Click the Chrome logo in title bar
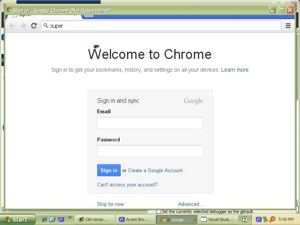The height and width of the screenshot is (225, 300). (x=9, y=10)
